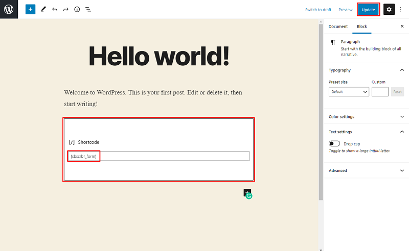409x251 pixels.
Task: Switch to the Document tab
Action: tap(338, 27)
